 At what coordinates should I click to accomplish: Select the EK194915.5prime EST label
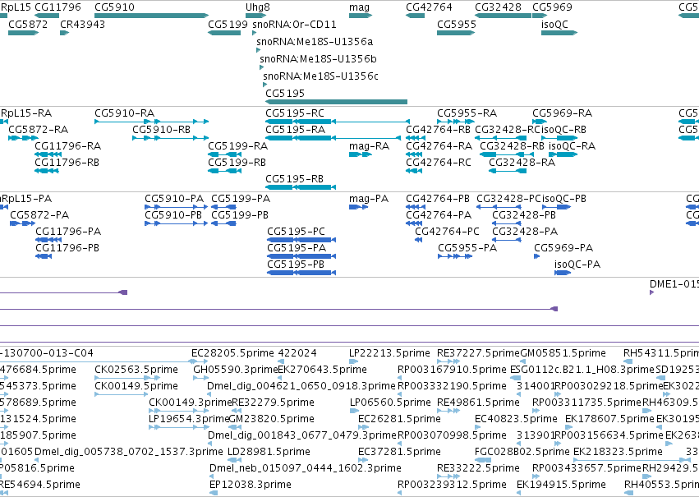(561, 485)
